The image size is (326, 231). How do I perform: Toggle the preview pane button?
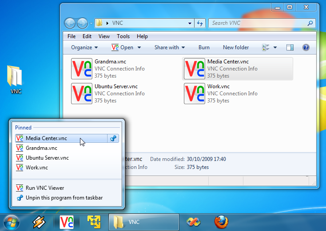click(x=290, y=47)
